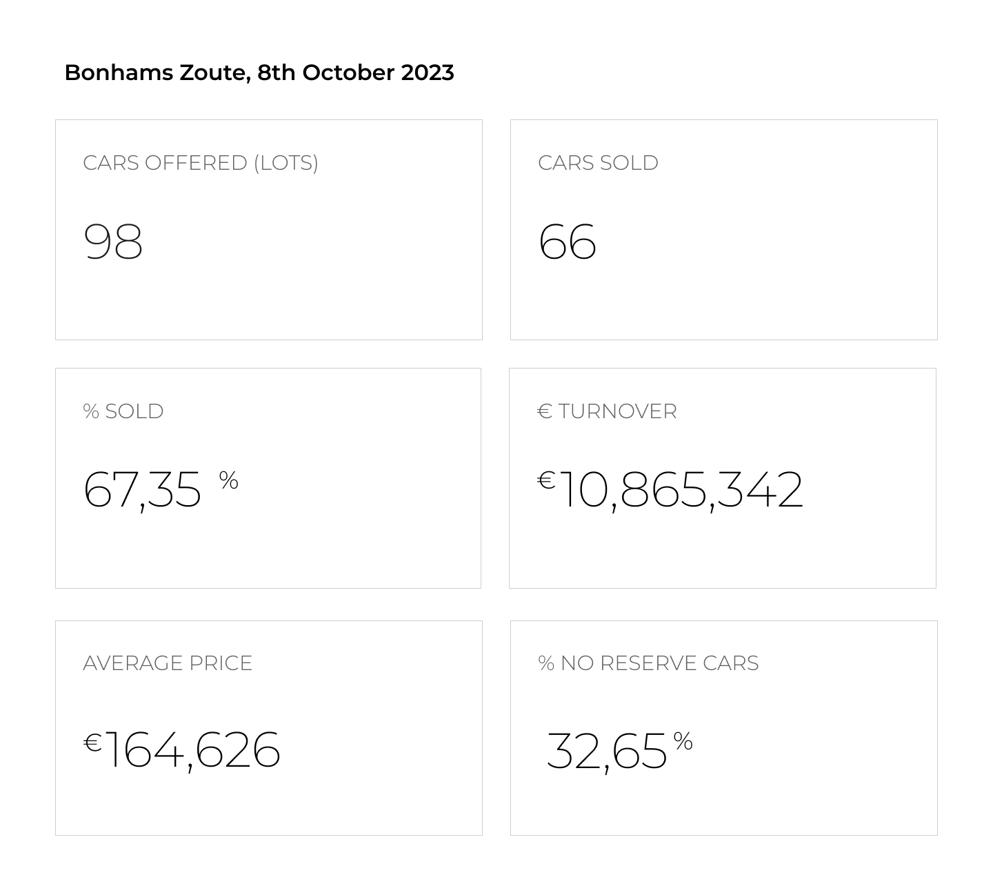Select the % Sold label

coord(123,411)
